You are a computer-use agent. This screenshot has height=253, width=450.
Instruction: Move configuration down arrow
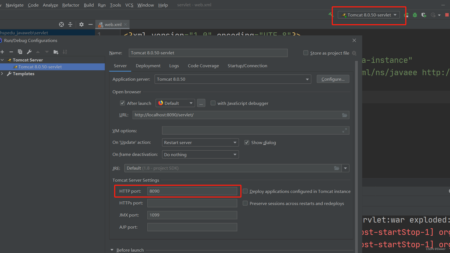tap(47, 52)
